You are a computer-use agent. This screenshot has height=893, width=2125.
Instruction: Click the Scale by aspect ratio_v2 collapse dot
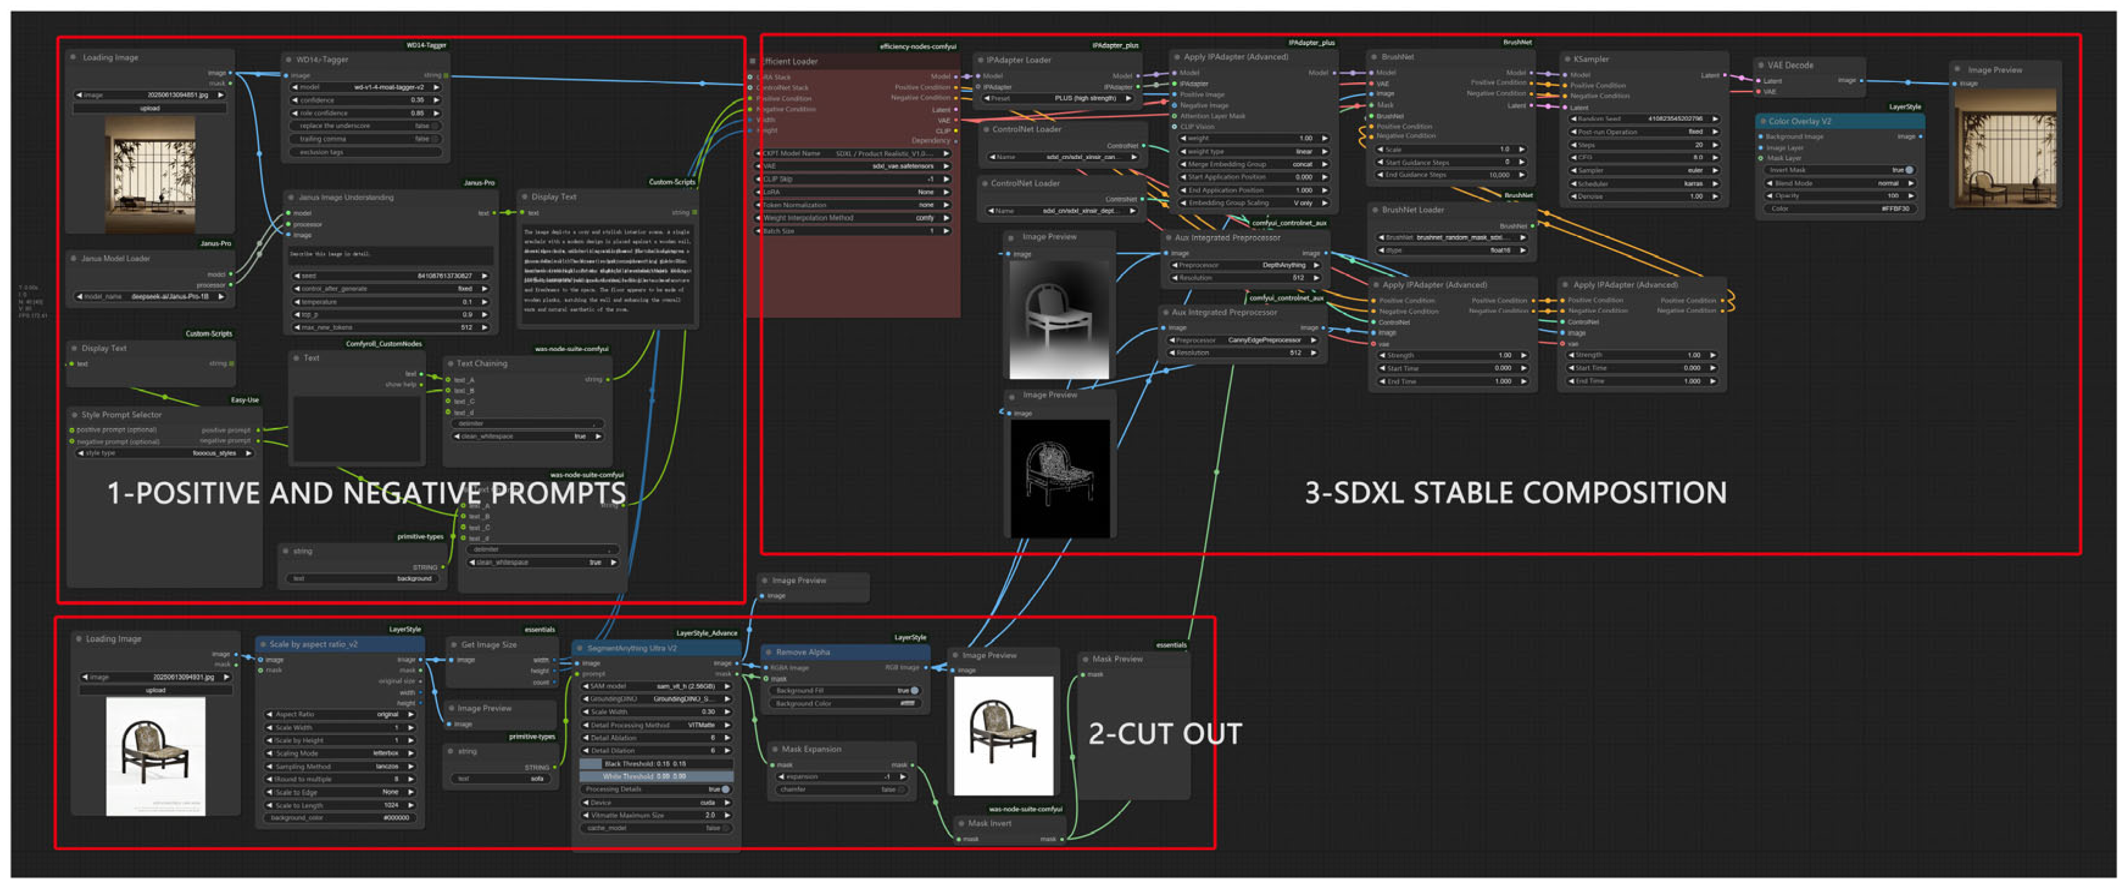(262, 645)
